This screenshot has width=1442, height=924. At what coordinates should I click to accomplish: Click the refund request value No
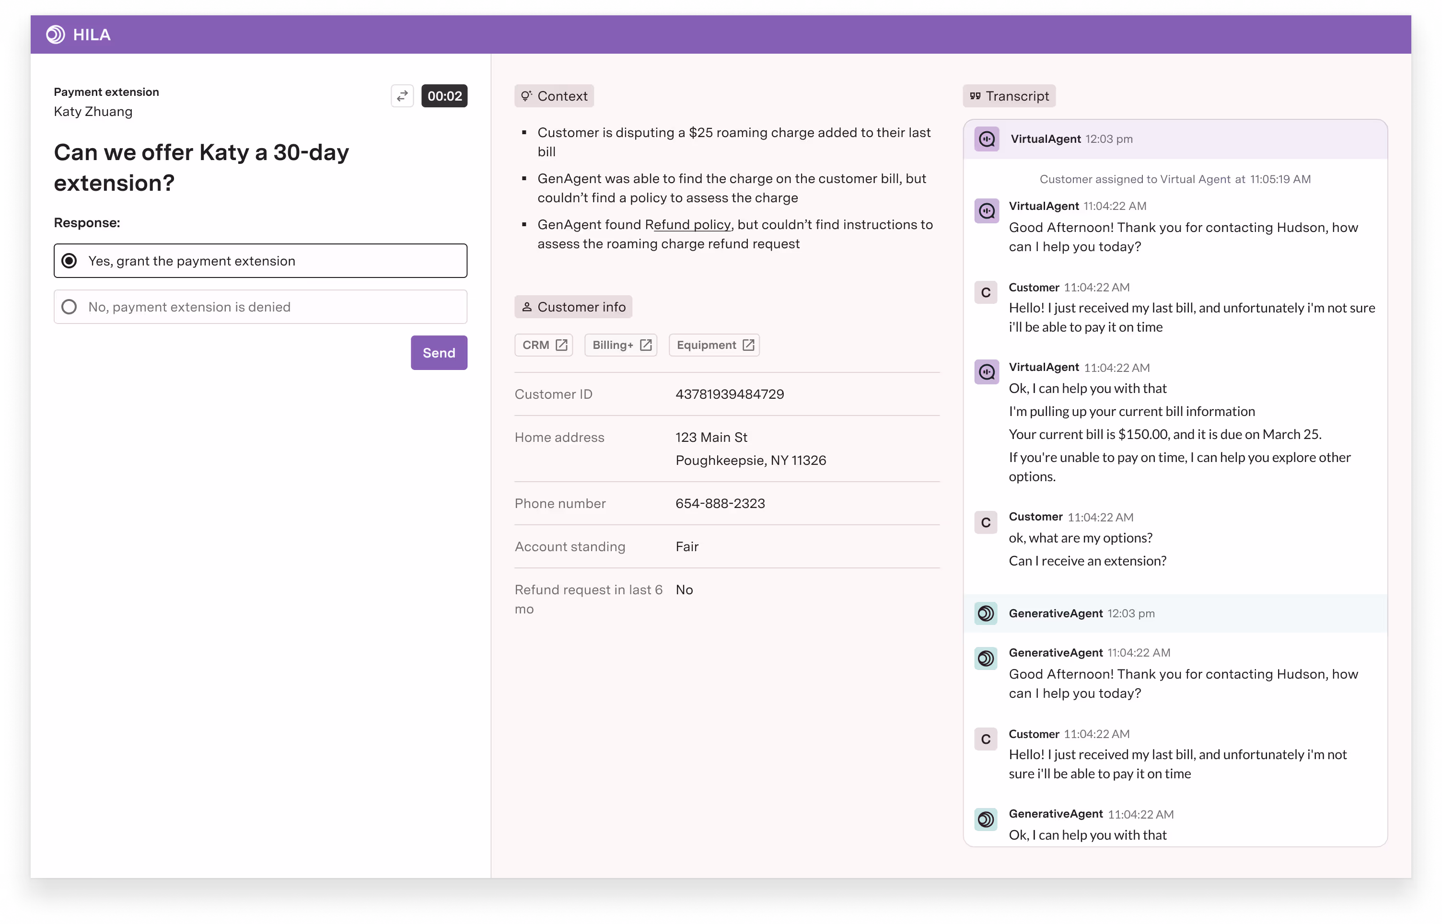(684, 590)
